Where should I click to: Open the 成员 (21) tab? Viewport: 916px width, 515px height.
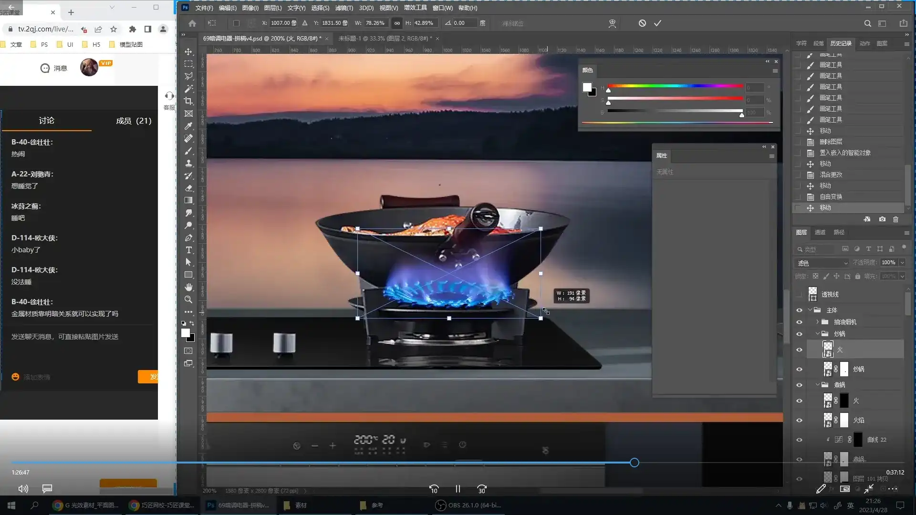click(x=134, y=121)
